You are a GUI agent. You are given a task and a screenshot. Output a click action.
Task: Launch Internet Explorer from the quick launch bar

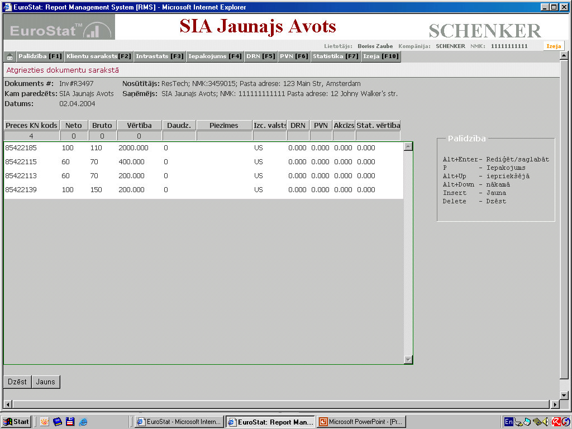(x=83, y=422)
